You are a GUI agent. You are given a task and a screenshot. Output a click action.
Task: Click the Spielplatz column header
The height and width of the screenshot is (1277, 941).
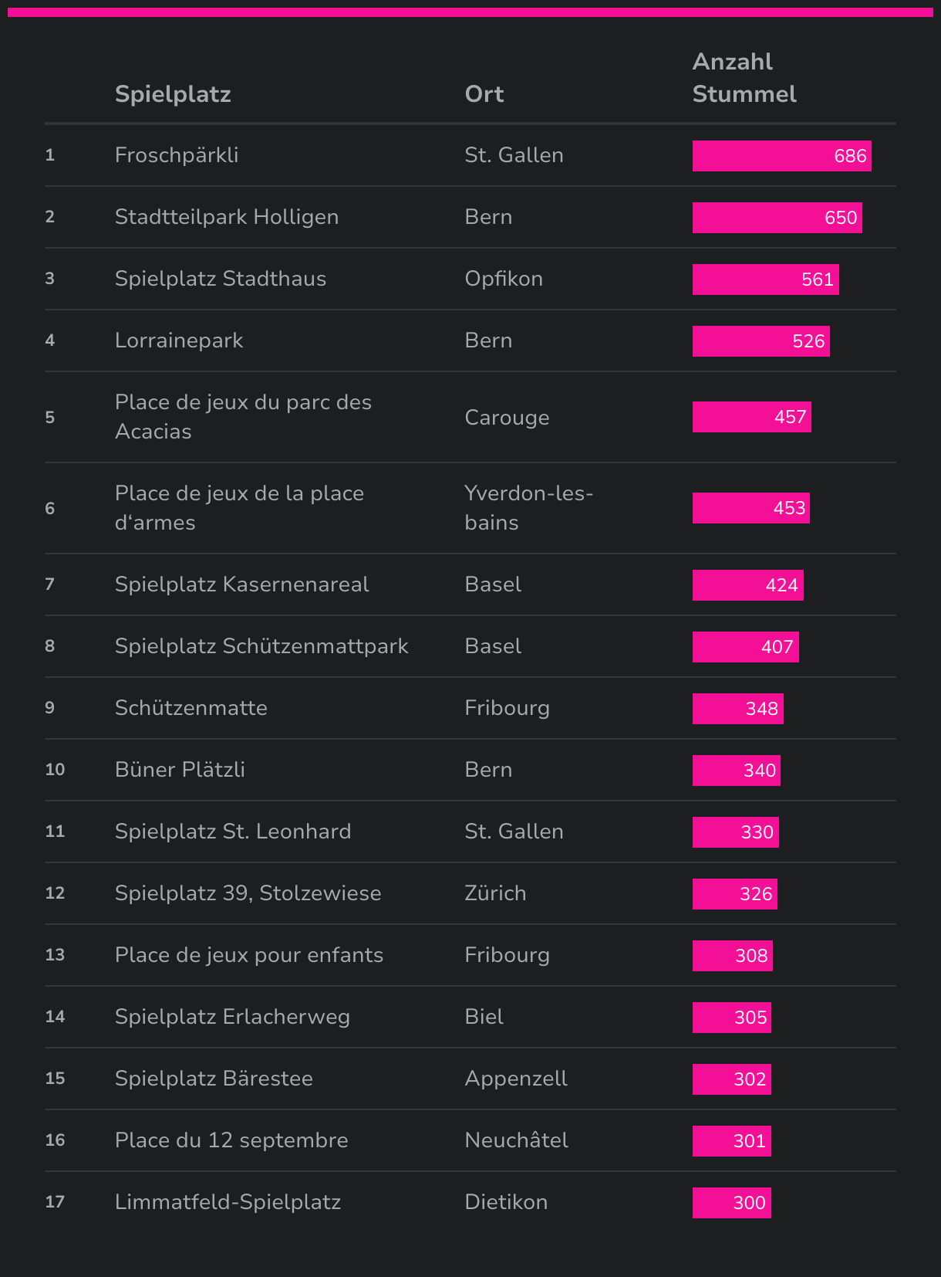tap(173, 94)
